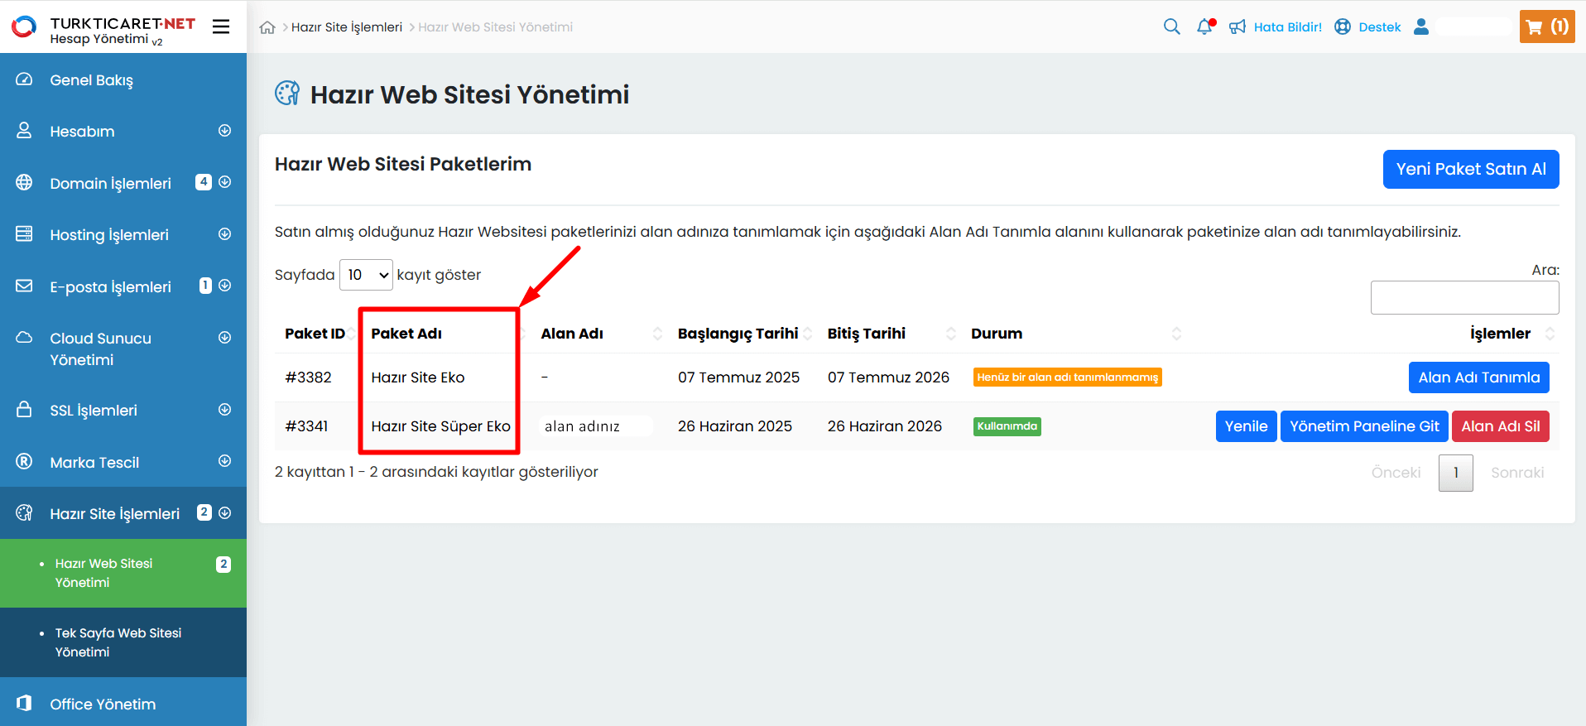This screenshot has height=726, width=1586.
Task: Click the Destek link text
Action: point(1380,26)
